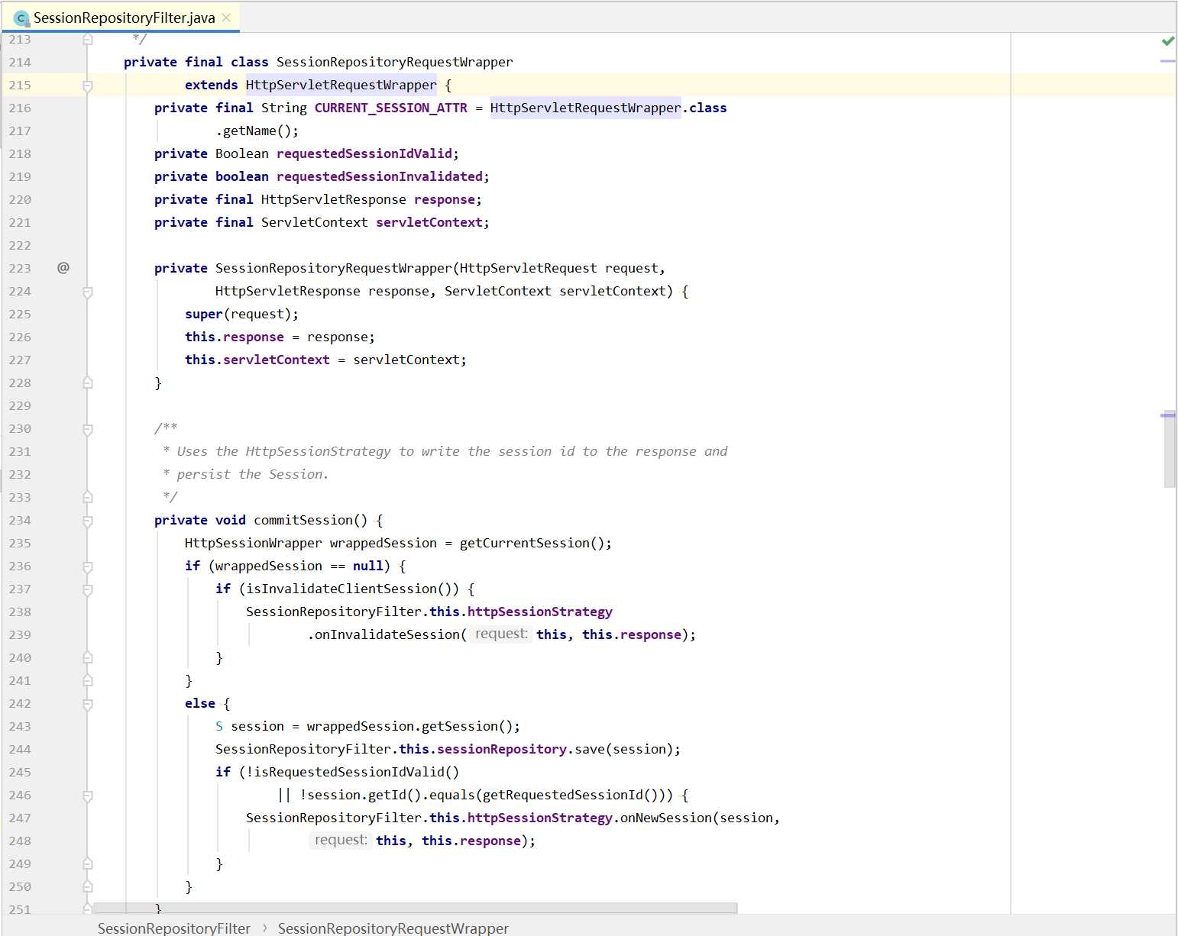Viewport: 1178px width, 936px height.
Task: Click onInvalidateSession method call on line 239
Action: pos(387,634)
